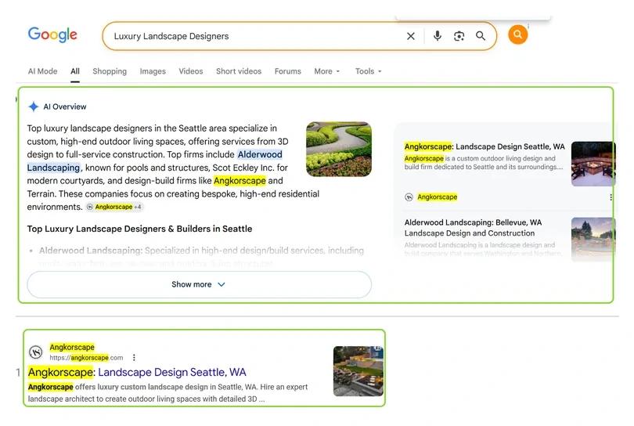The image size is (634, 426).
Task: Switch to Images tab
Action: pos(153,71)
